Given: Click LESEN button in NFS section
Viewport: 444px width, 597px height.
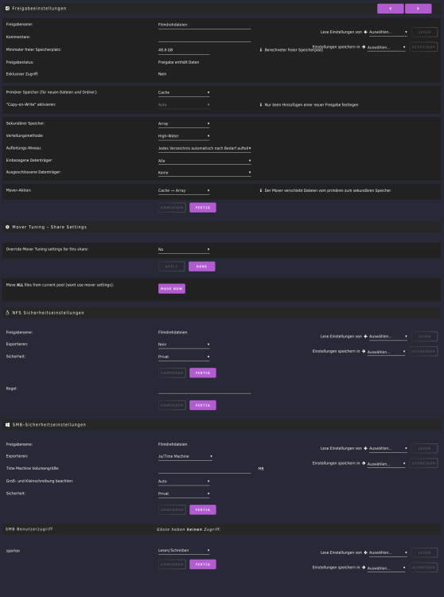Looking at the screenshot, I should pyautogui.click(x=424, y=336).
